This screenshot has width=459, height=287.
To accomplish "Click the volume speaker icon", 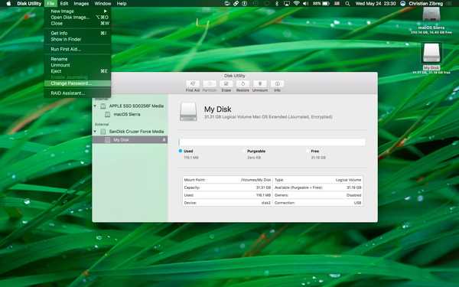I will 305,4.
